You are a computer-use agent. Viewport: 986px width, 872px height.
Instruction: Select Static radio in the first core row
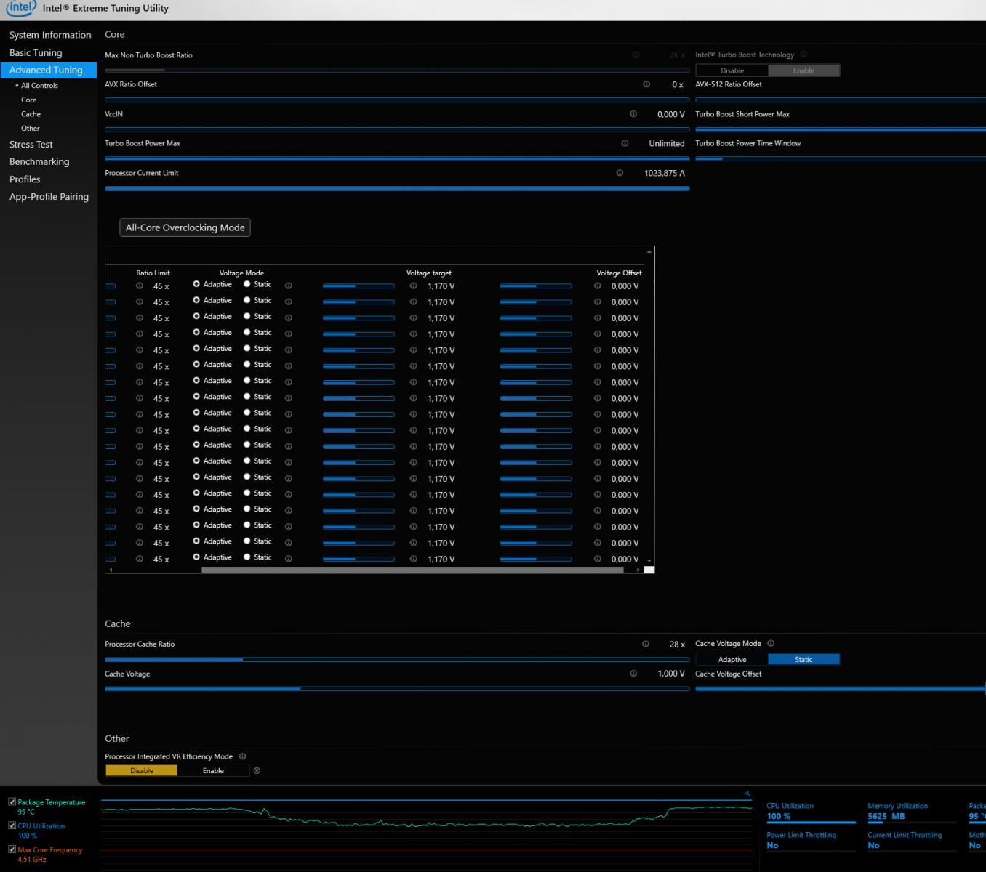click(x=247, y=284)
